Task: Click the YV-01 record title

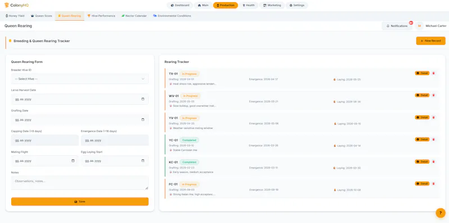Action: [173, 118]
